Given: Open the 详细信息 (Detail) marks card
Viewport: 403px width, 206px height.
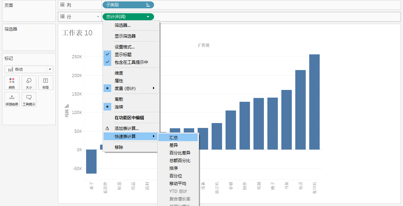Looking at the screenshot, I should 12,99.
